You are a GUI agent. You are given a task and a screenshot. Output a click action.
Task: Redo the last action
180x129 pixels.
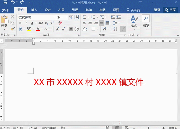22,2
